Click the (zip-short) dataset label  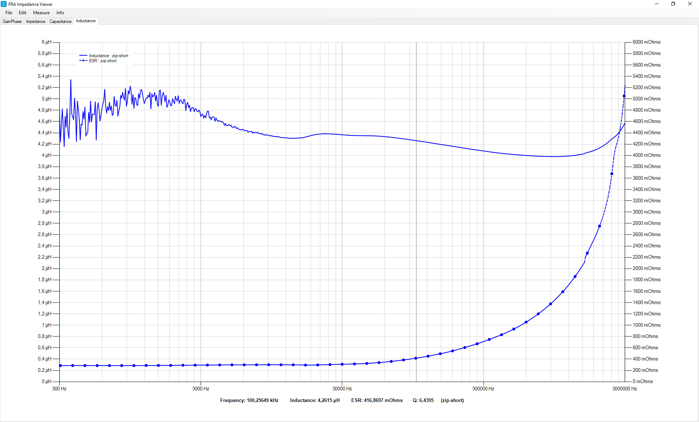tap(452, 400)
